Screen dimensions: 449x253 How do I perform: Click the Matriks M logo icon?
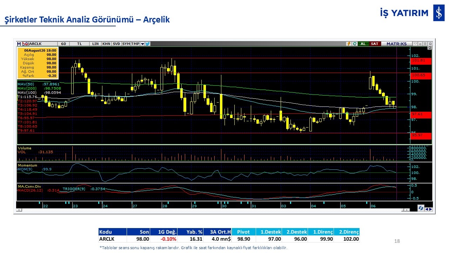pos(19,44)
